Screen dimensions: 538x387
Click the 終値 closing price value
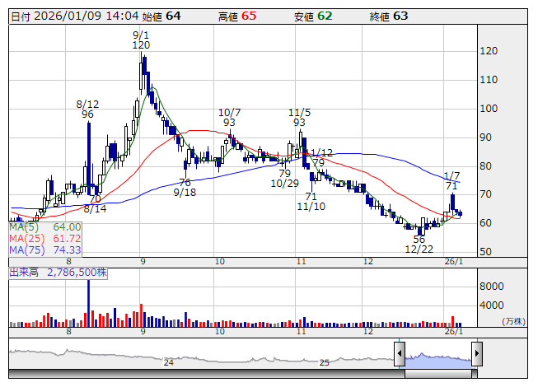click(x=400, y=16)
